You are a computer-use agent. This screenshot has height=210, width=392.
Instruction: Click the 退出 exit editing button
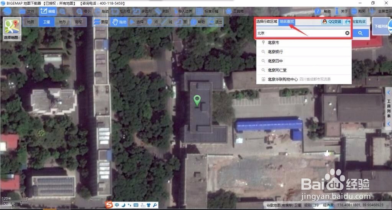tap(215, 22)
